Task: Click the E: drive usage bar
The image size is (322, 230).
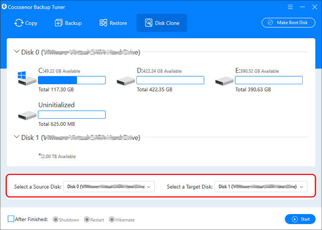Action: coord(269,80)
